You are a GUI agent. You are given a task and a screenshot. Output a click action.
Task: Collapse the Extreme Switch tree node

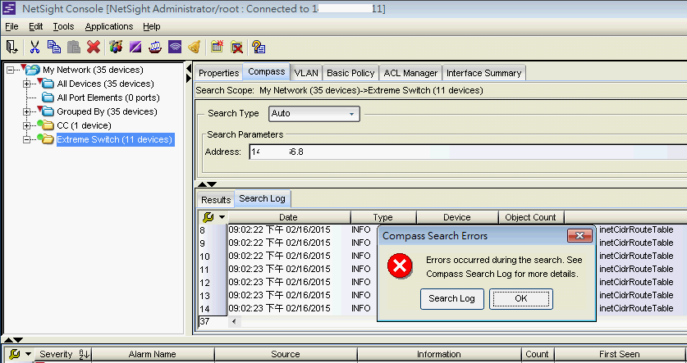pos(27,139)
